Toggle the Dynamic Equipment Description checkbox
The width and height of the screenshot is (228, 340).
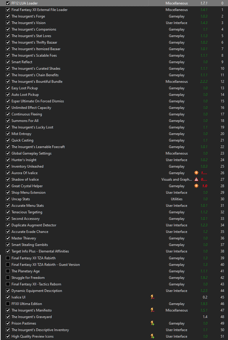(x=8, y=290)
